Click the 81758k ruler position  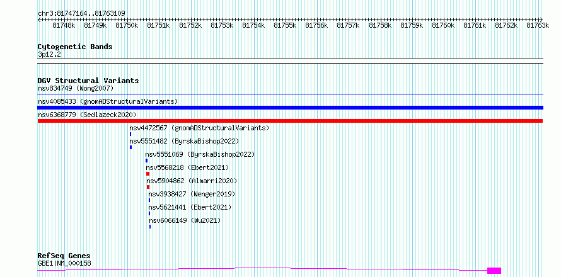[x=380, y=25]
